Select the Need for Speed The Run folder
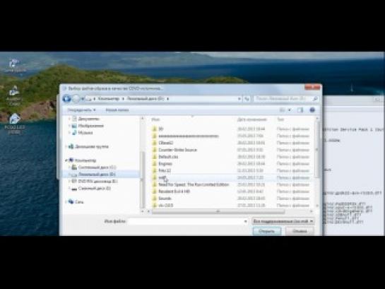This screenshot has height=289, width=385. coord(194,184)
